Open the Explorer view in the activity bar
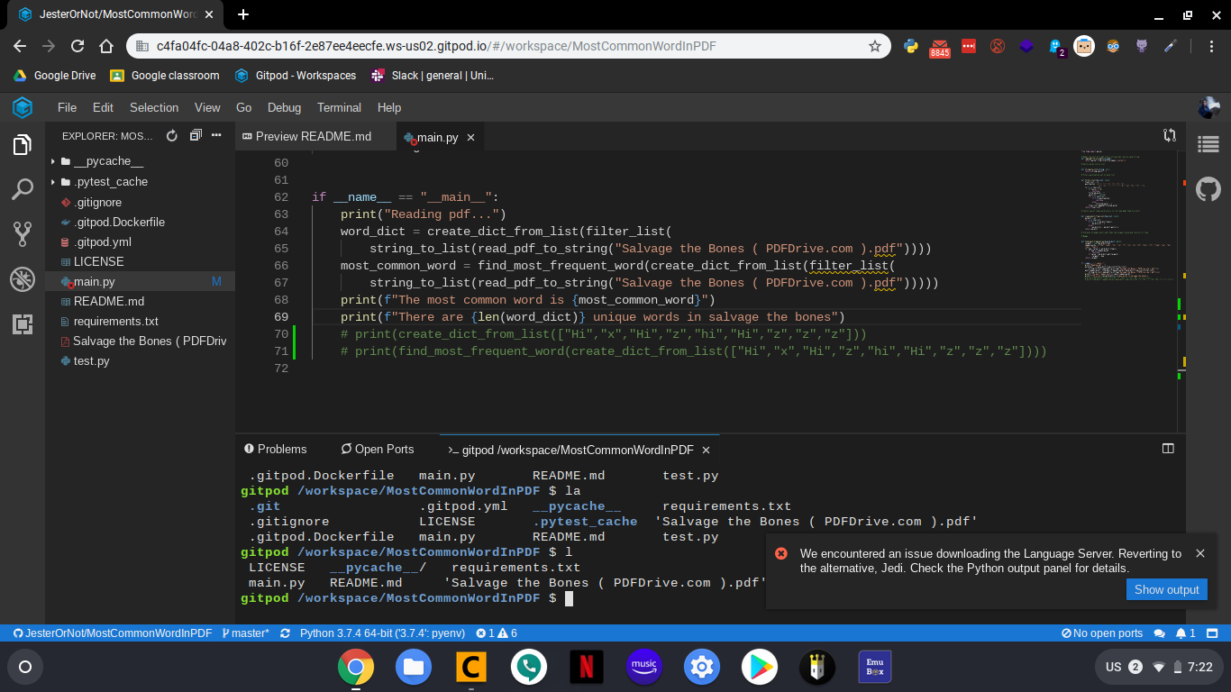Screen dimensions: 1231x692 (22, 144)
